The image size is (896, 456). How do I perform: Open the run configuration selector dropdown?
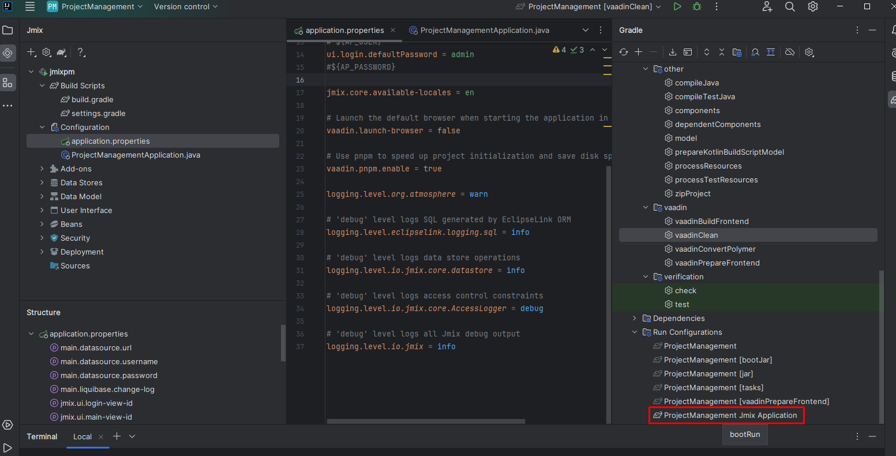pyautogui.click(x=588, y=6)
